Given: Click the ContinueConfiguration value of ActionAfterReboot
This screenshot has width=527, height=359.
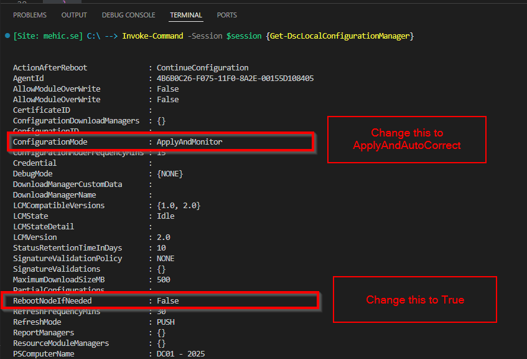Looking at the screenshot, I should (202, 68).
